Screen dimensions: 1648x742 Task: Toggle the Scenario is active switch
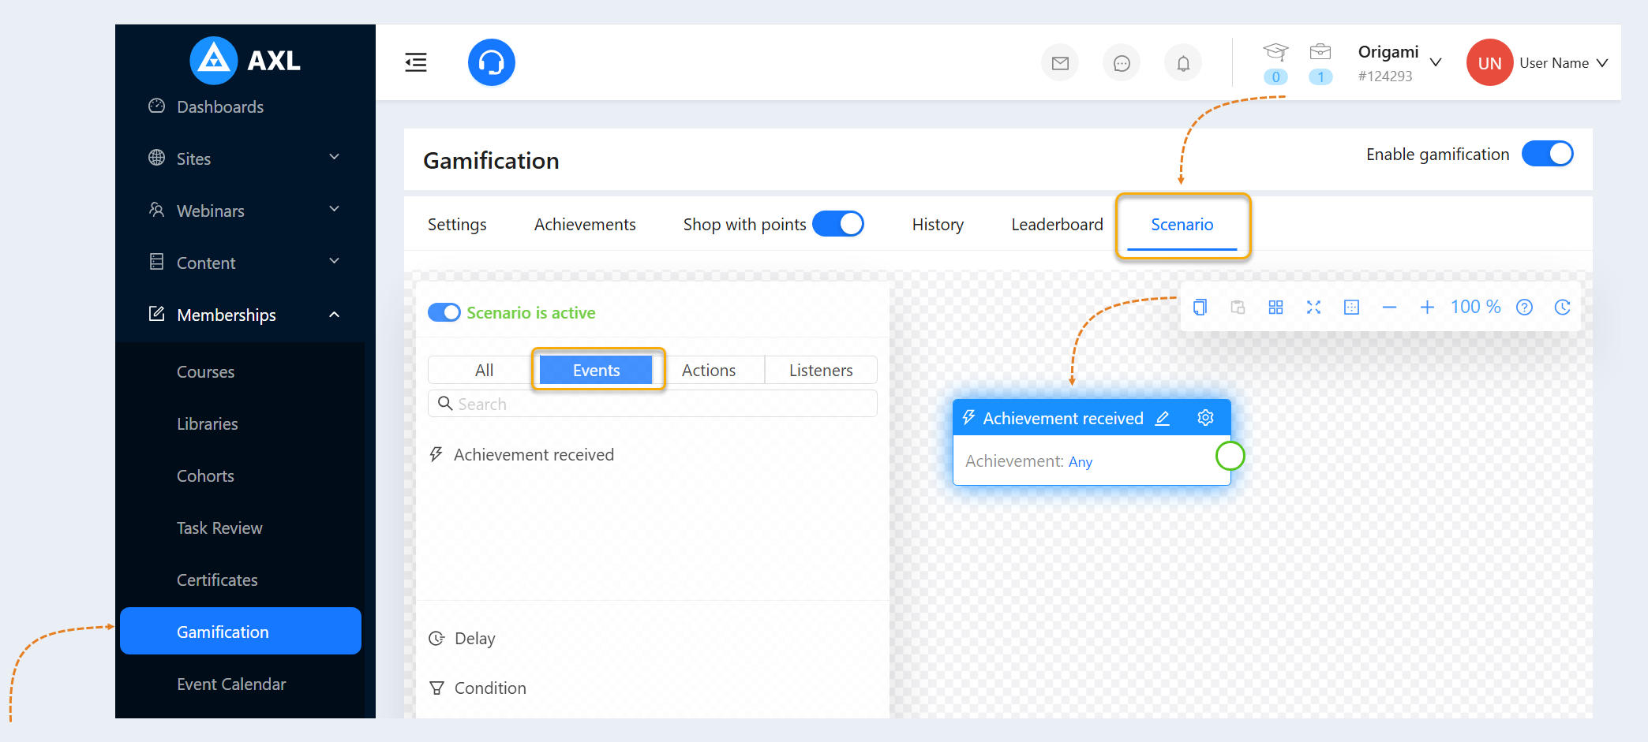point(444,312)
